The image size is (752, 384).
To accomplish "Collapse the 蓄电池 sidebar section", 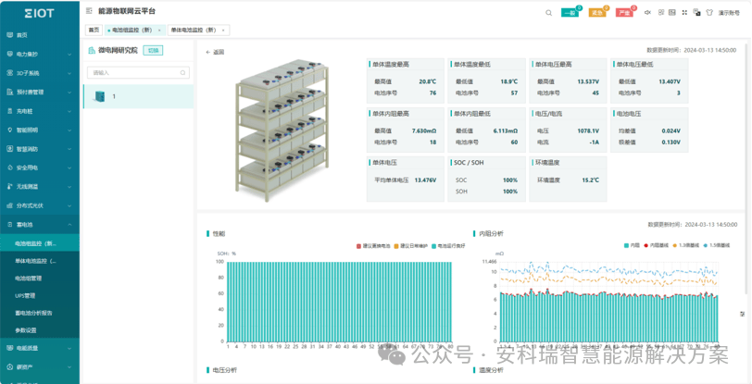I will point(40,224).
